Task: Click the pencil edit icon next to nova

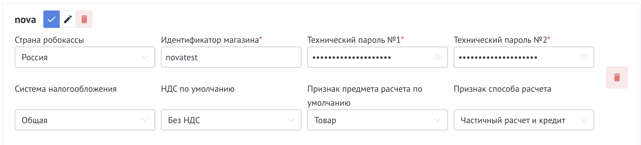Action: coord(68,20)
